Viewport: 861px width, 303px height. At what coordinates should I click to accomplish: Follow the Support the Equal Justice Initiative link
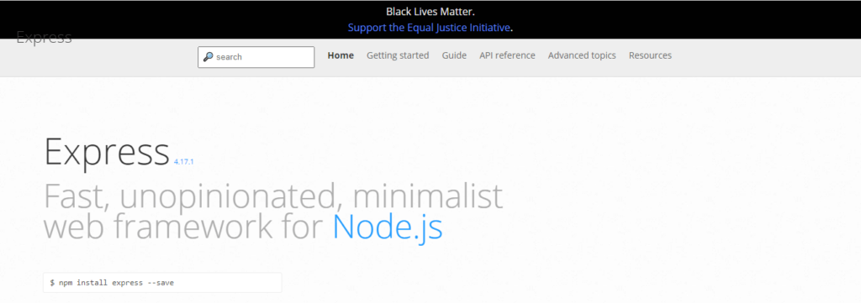(429, 28)
